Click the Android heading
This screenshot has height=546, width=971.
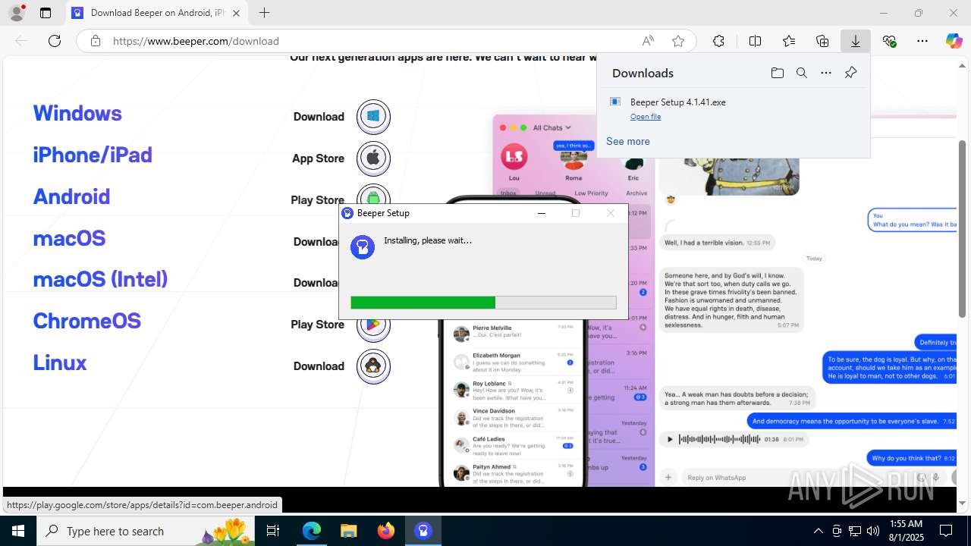pos(71,196)
